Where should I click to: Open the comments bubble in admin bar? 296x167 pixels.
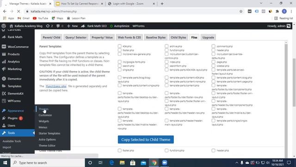[60, 26]
